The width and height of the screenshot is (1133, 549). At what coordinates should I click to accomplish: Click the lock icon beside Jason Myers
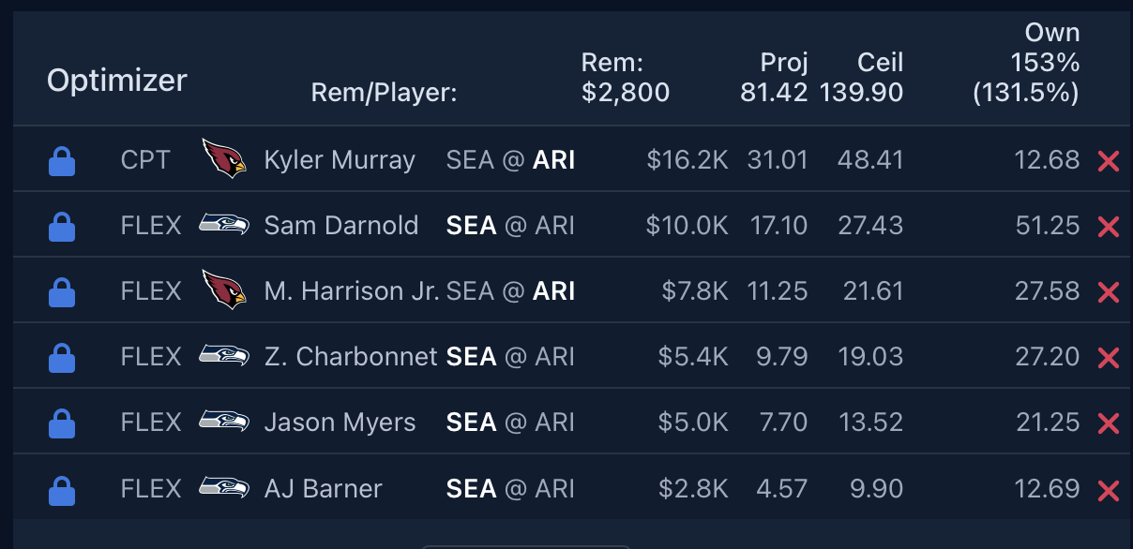click(61, 423)
